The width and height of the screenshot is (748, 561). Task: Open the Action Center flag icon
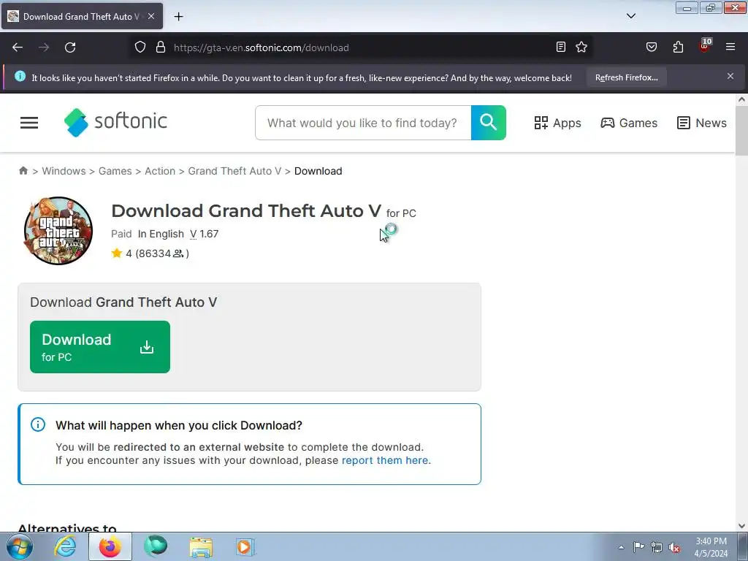pos(638,546)
